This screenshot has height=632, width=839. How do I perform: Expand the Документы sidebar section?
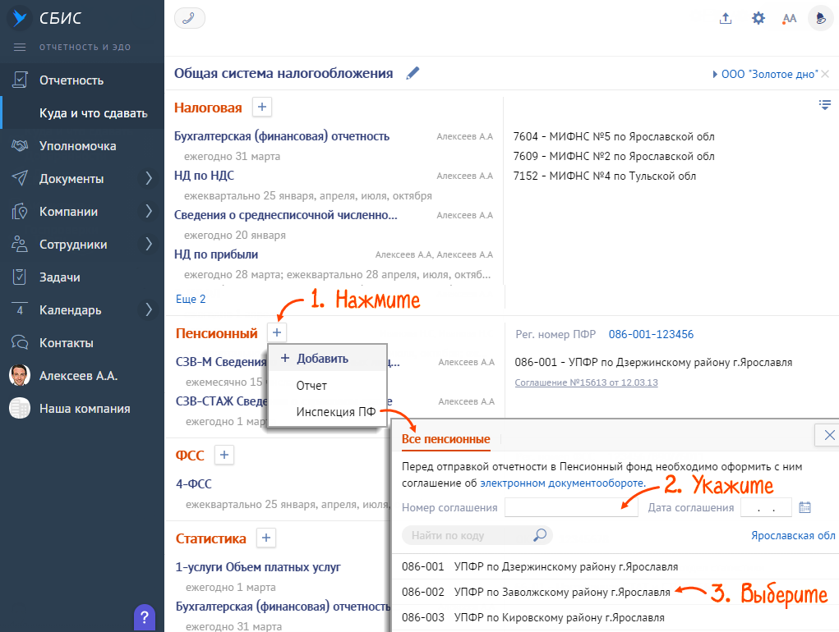point(149,178)
